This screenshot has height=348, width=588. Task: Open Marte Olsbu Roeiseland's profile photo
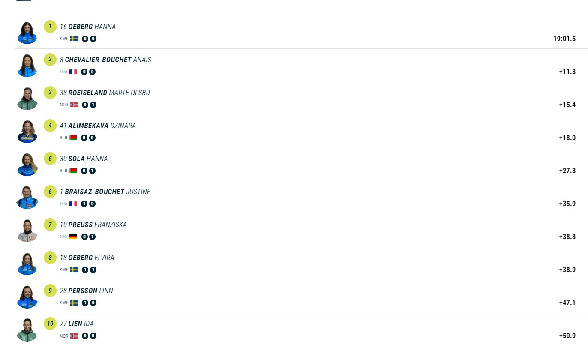click(27, 99)
